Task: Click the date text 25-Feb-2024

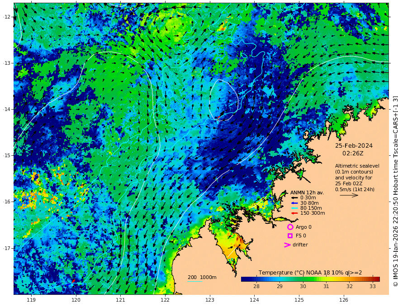Action: 354,146
